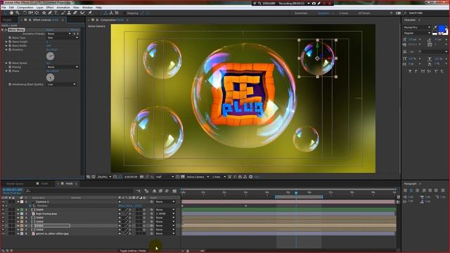Open the Active Camera view dropdown

[198, 176]
